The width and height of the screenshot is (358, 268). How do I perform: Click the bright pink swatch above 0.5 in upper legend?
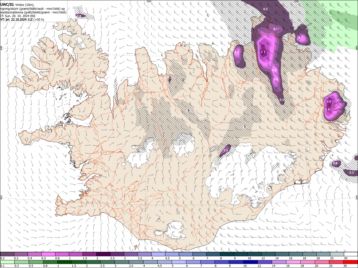click(48, 254)
